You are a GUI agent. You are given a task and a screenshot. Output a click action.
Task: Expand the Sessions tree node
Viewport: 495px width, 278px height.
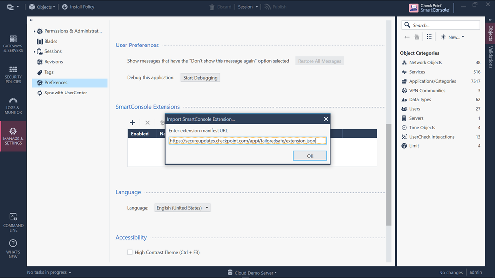coord(34,51)
